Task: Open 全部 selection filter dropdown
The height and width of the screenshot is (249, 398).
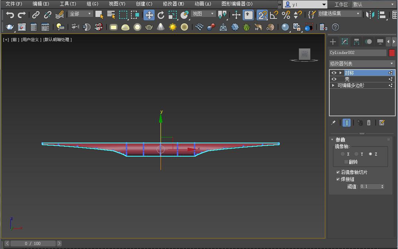Action: tap(81, 14)
